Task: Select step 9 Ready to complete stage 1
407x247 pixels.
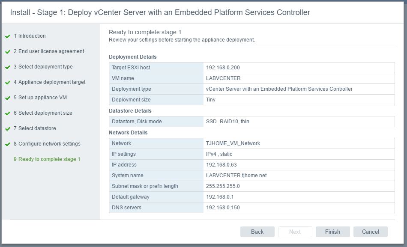Action: tap(47, 159)
